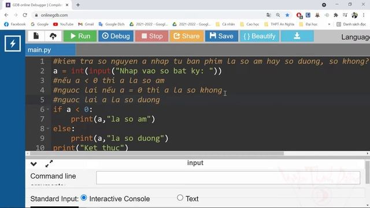Select Text standard input option

click(x=180, y=198)
